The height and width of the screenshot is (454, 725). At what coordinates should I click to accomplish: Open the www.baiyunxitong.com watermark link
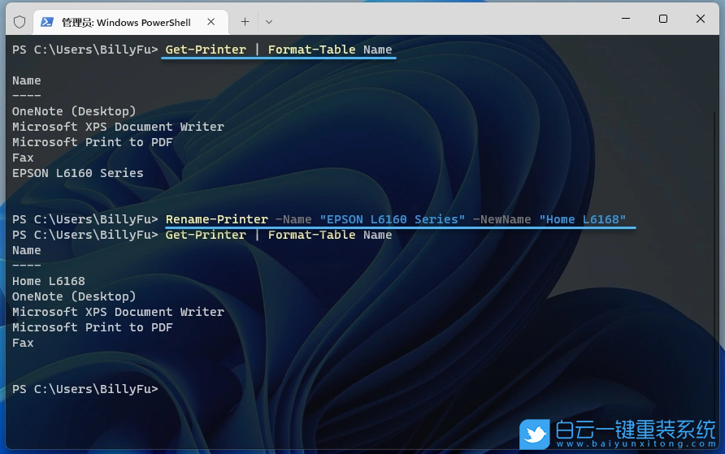pos(634,445)
